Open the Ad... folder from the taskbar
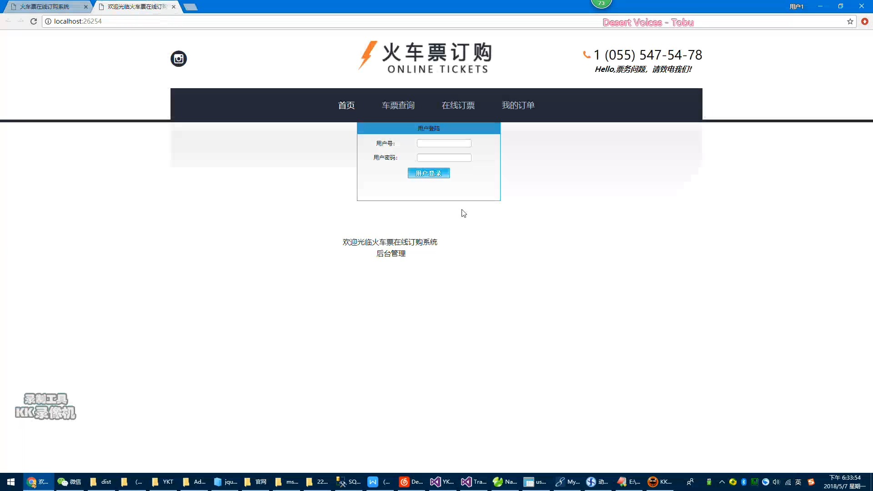This screenshot has width=873, height=491. (x=194, y=482)
